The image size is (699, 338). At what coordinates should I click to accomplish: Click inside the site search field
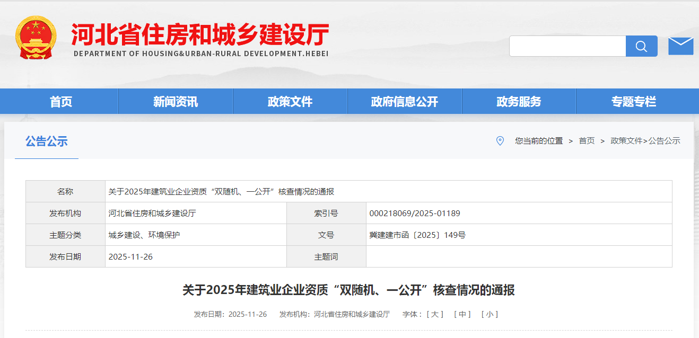click(x=567, y=46)
